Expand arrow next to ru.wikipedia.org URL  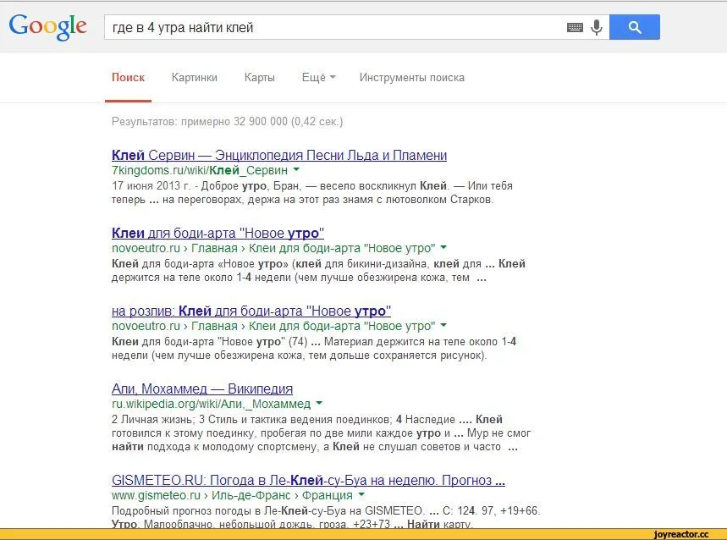pyautogui.click(x=319, y=403)
